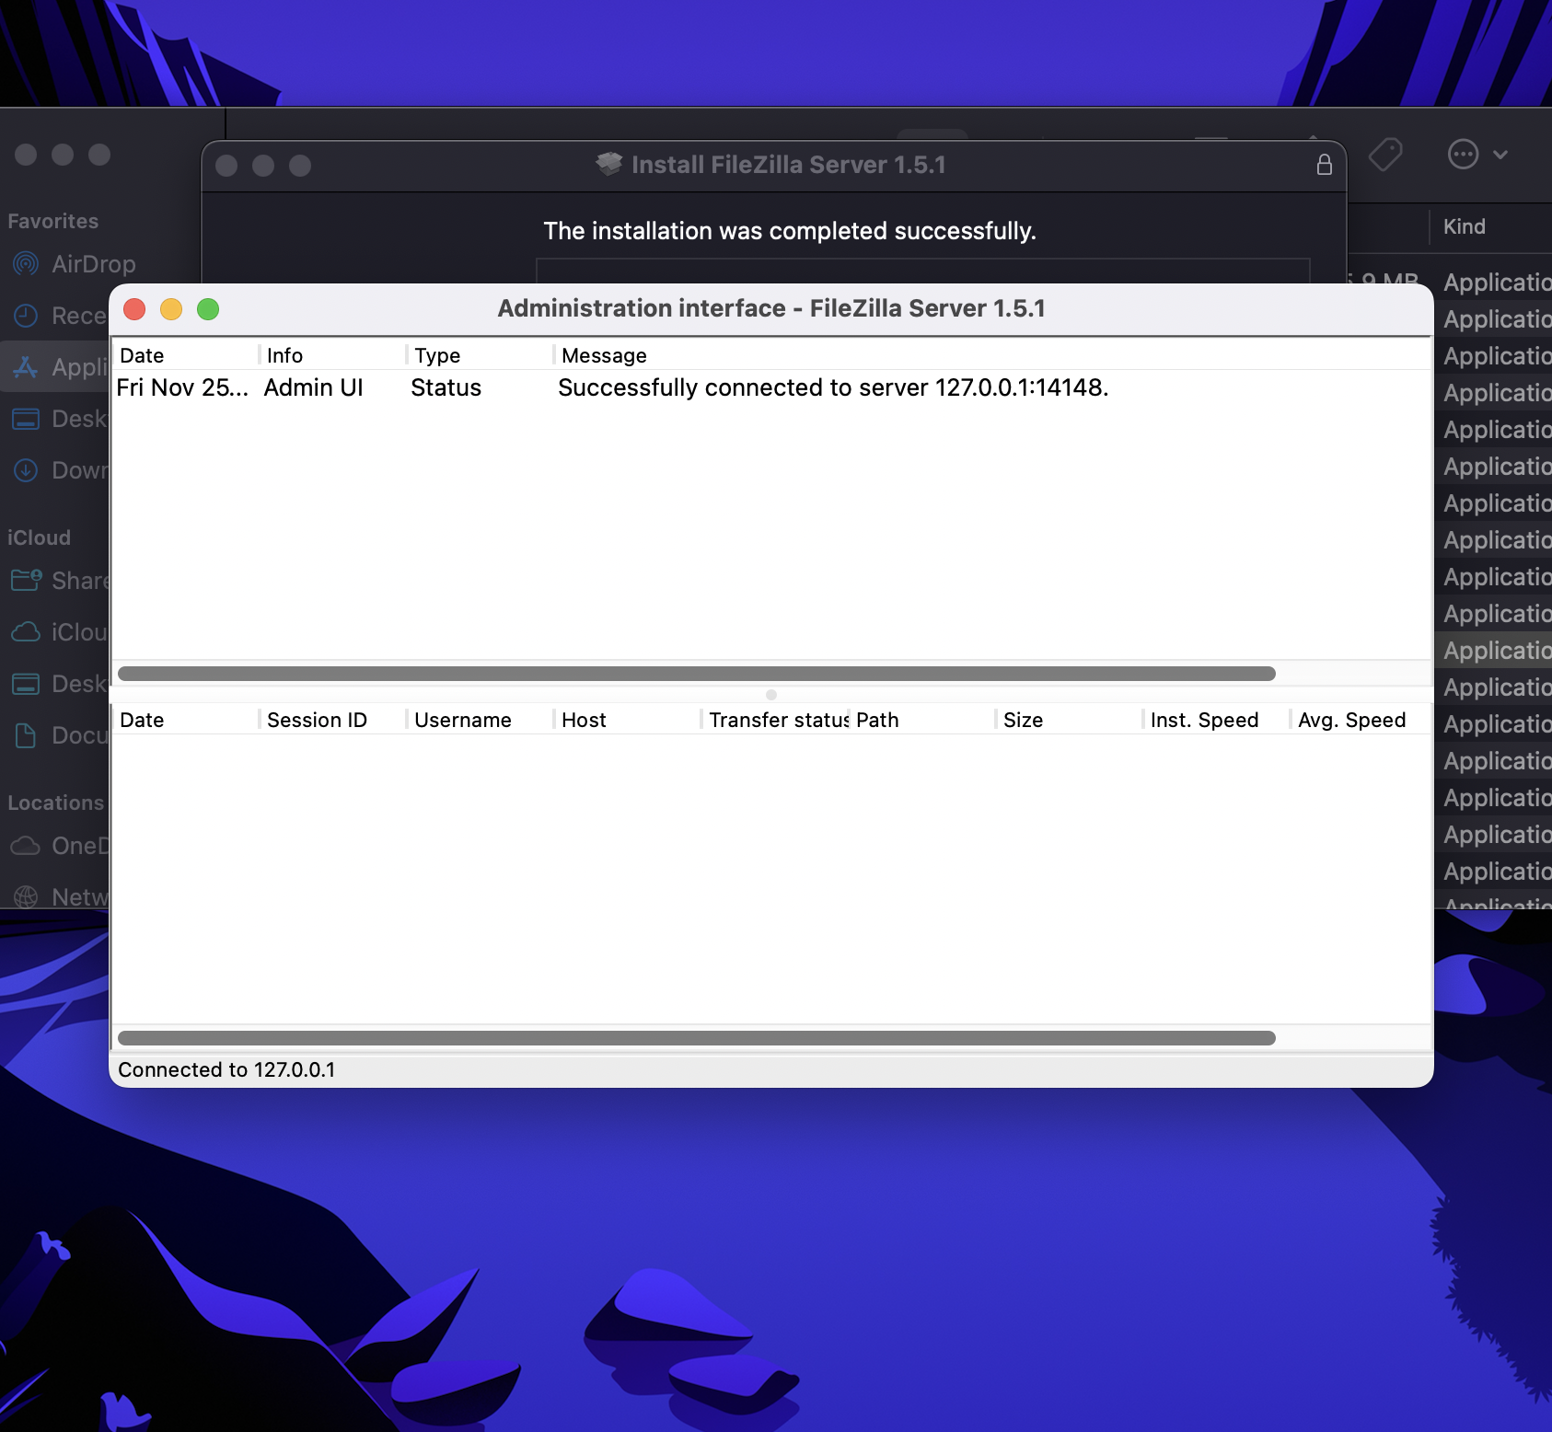Click the package icon in installer title

608,164
